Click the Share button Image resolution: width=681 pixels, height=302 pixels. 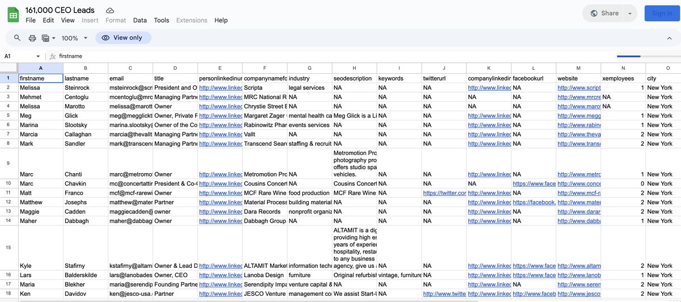pos(604,13)
